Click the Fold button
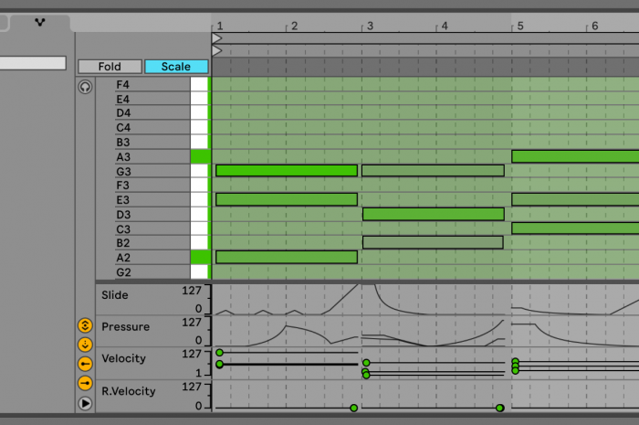This screenshot has width=639, height=425. [110, 67]
